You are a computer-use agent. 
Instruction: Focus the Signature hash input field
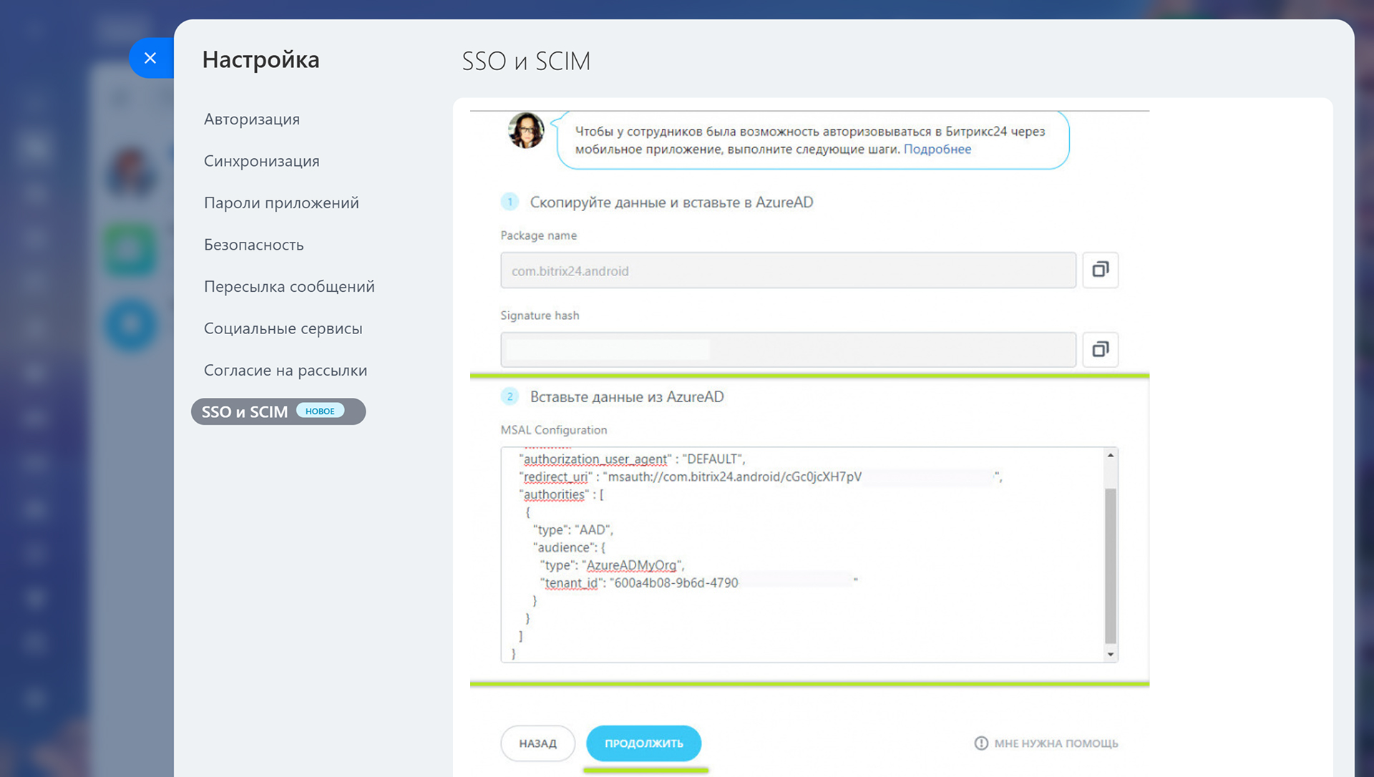788,350
